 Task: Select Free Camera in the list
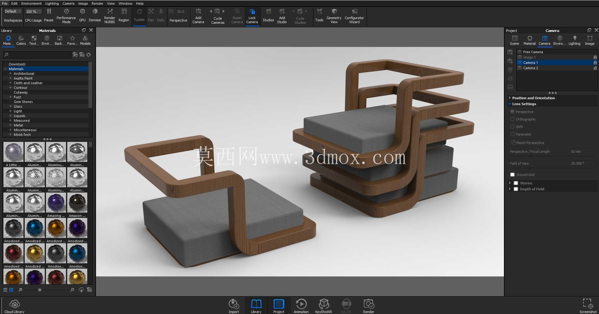click(557, 52)
